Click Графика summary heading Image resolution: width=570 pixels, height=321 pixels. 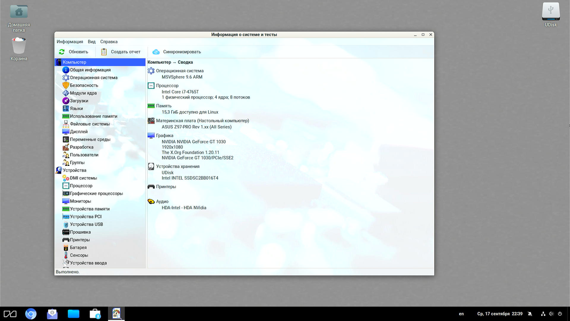coord(165,135)
